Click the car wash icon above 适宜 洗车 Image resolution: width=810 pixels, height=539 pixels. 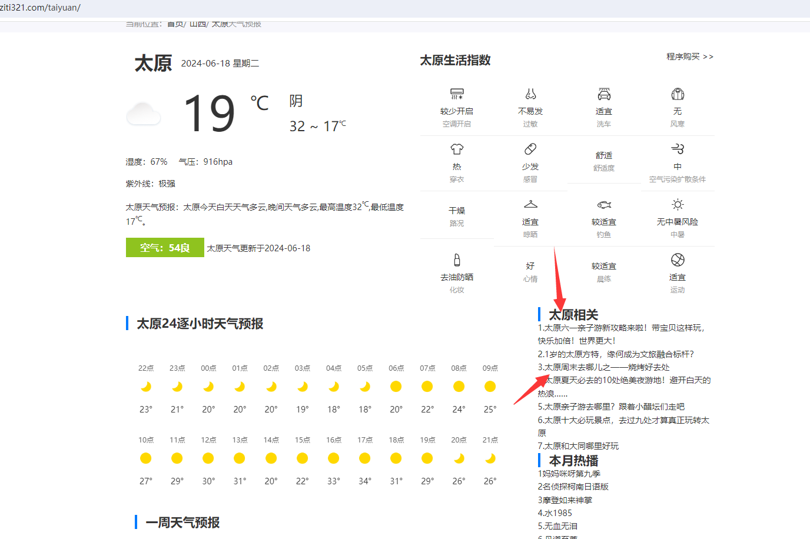coord(604,94)
